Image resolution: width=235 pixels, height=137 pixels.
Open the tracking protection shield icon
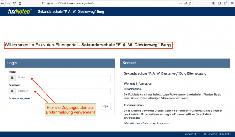coord(43,3)
